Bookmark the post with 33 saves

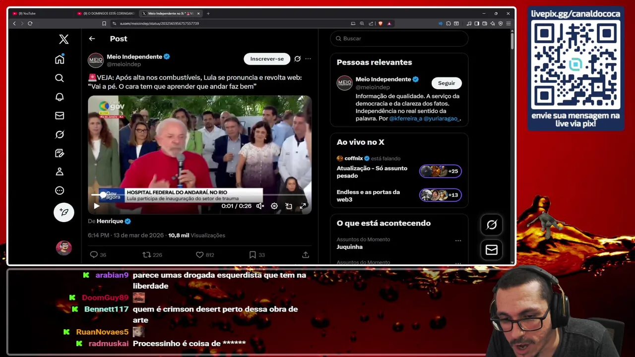pyautogui.click(x=257, y=255)
